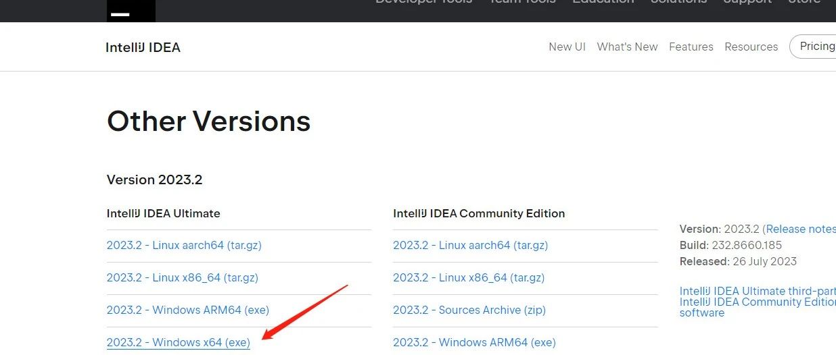This screenshot has height=355, width=836.
Task: Open Education top menu
Action: 603,2
